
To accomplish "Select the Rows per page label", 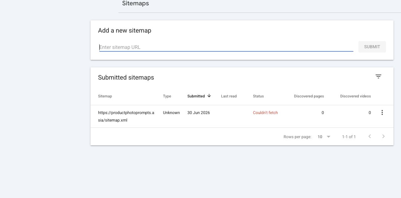I will [x=297, y=137].
